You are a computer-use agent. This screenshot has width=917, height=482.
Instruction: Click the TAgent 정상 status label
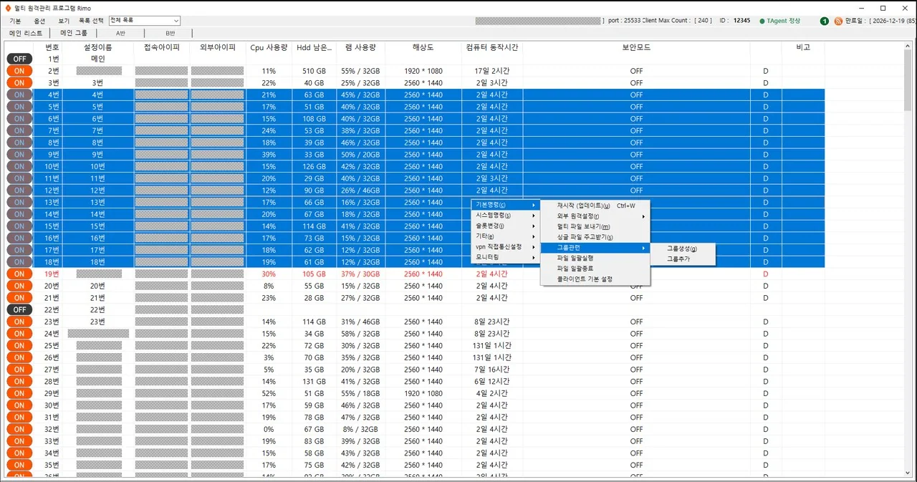[784, 21]
